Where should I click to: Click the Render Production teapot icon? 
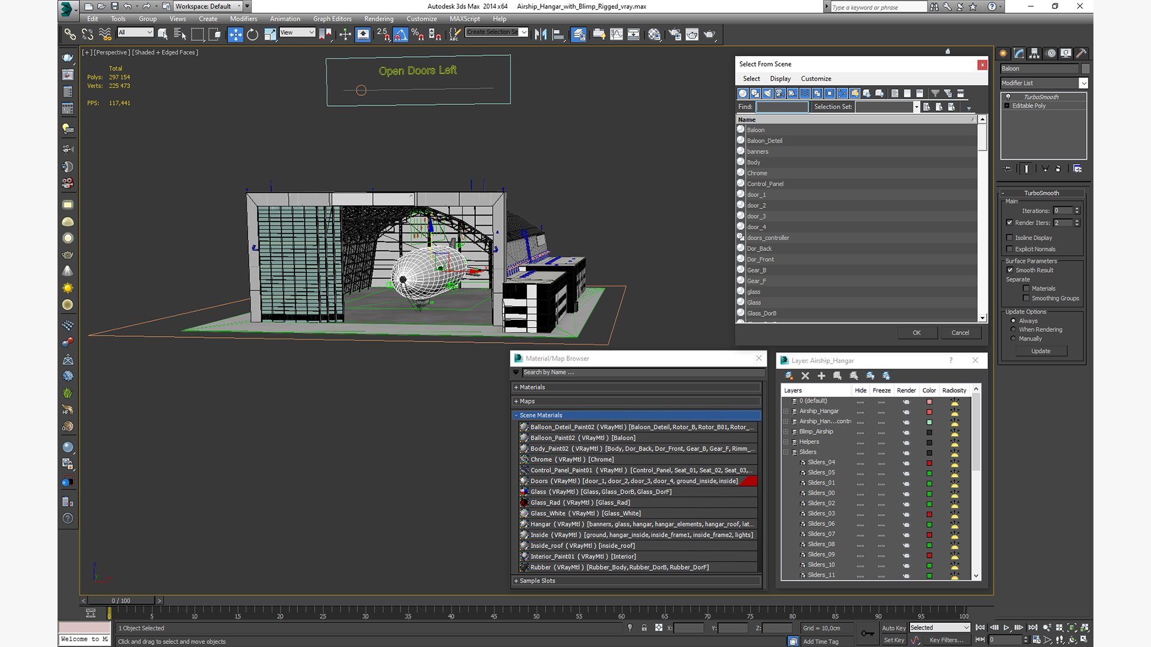709,34
